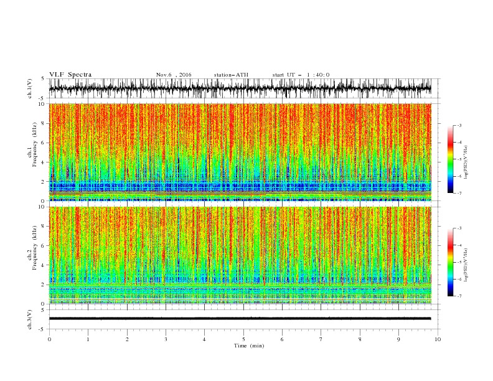Click the ch.1 voltage waveform trace
Viewport: 493px width, 381px height.
coord(240,88)
